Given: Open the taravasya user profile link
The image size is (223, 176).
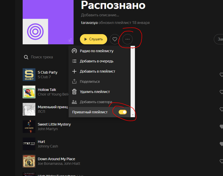Looking at the screenshot, I should tap(89, 23).
